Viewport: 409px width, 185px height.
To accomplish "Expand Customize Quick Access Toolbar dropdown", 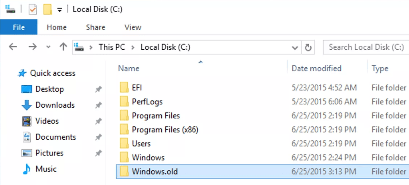I will coord(60,10).
